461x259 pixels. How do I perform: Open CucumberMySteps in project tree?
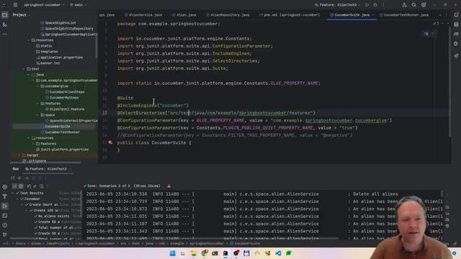(64, 98)
